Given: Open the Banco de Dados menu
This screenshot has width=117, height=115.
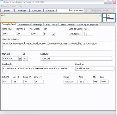Looking at the screenshot, I should click(8, 6).
